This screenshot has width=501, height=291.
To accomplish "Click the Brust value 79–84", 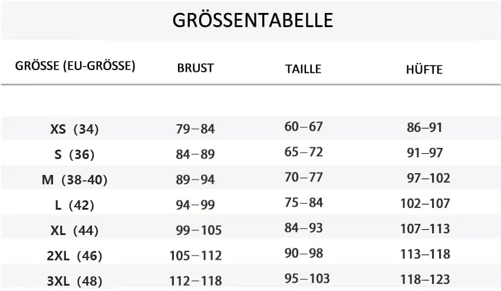I will pyautogui.click(x=195, y=129).
